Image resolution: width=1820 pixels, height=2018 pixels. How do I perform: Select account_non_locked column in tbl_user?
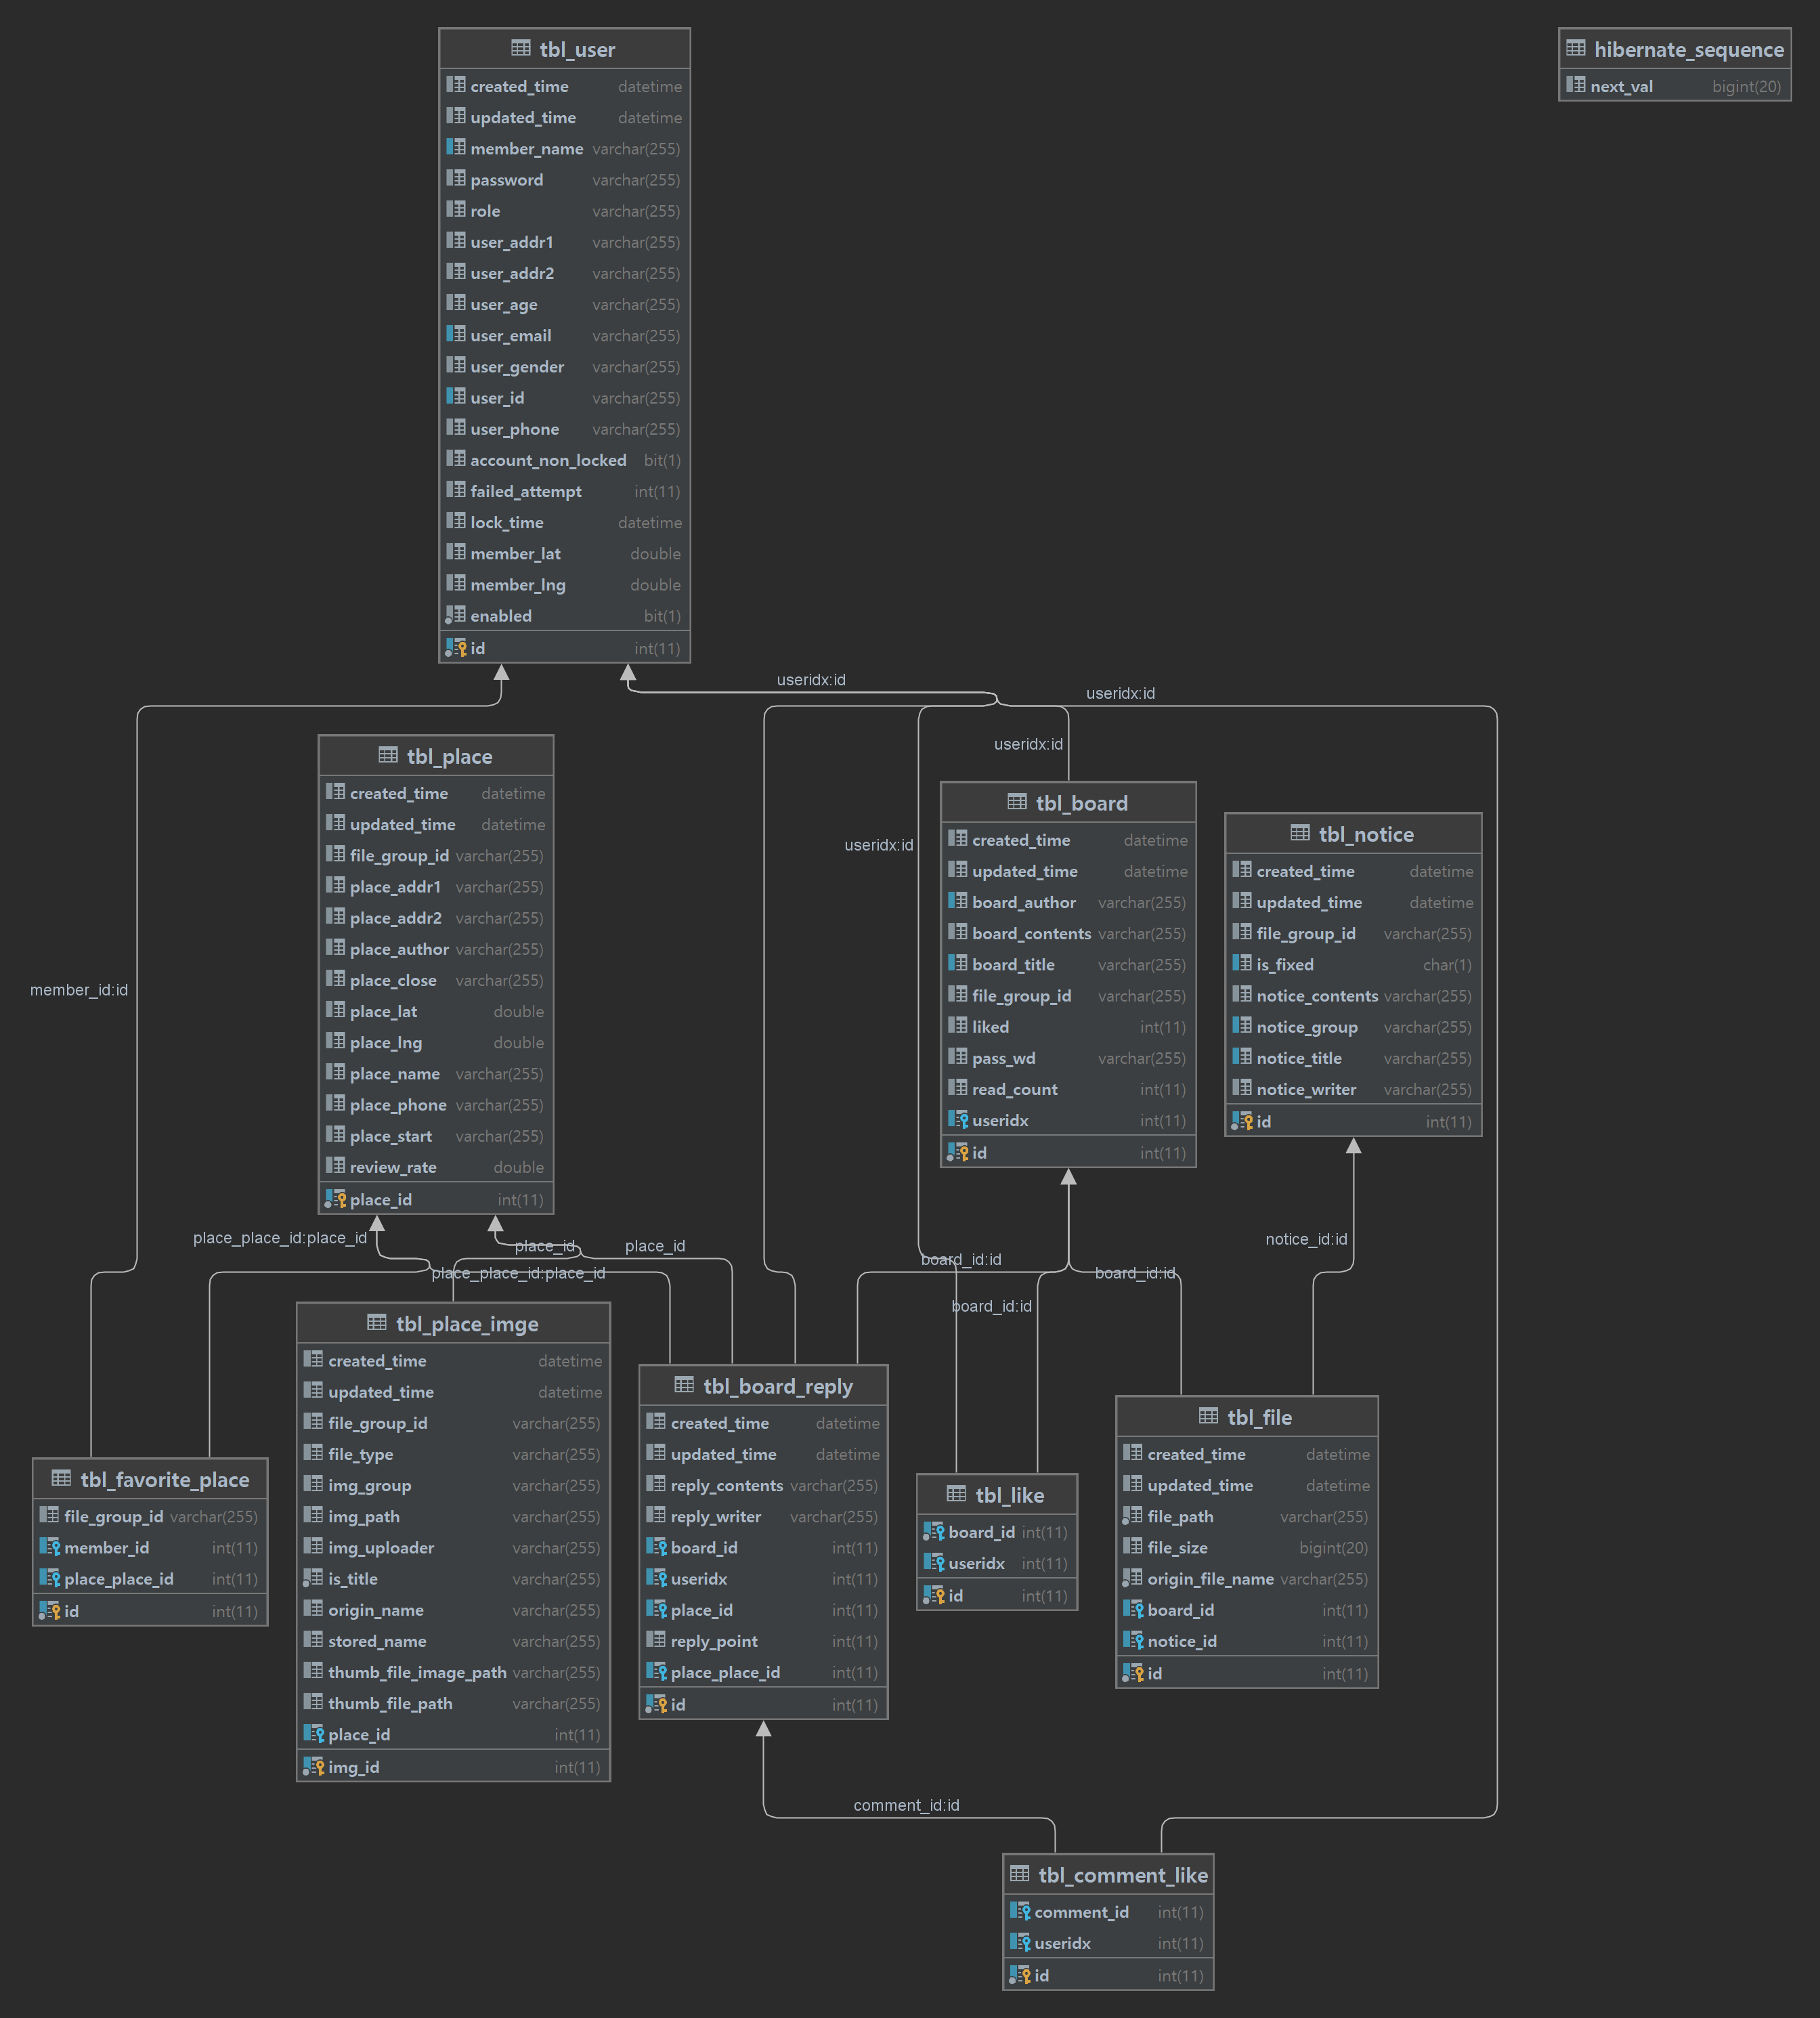(548, 460)
